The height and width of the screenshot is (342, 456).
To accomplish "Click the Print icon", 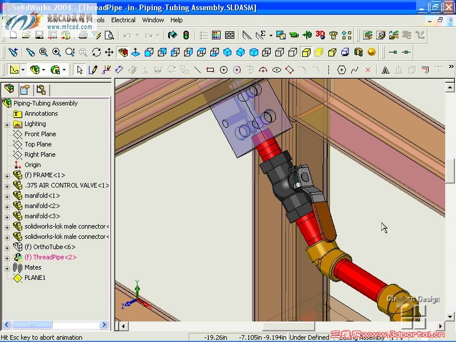I will (83, 35).
